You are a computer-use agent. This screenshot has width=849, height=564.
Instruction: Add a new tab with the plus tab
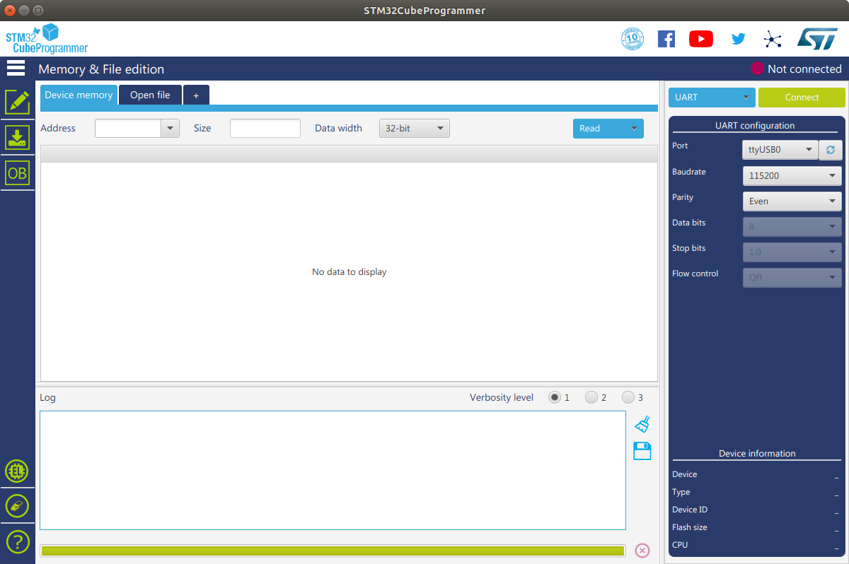[x=196, y=95]
